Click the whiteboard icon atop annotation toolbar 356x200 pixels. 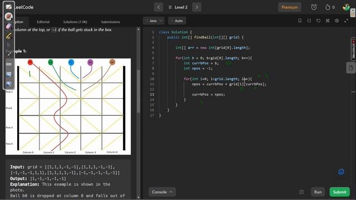point(9,7)
